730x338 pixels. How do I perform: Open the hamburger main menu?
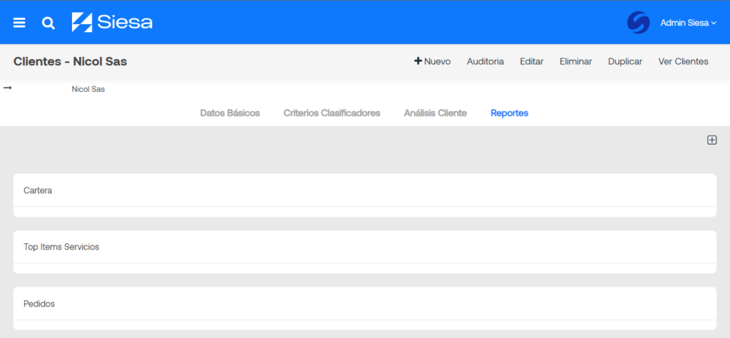(x=19, y=23)
